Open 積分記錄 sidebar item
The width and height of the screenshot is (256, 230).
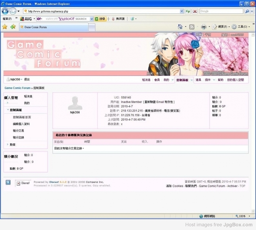click(19, 137)
